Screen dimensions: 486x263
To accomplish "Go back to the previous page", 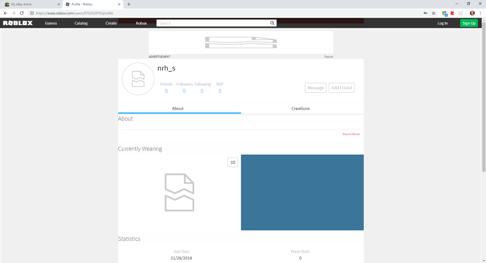I will click(x=5, y=13).
